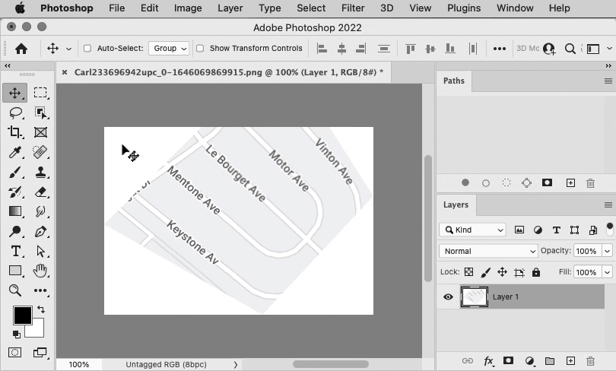Open the Apple menu
The width and height of the screenshot is (616, 371).
(19, 8)
